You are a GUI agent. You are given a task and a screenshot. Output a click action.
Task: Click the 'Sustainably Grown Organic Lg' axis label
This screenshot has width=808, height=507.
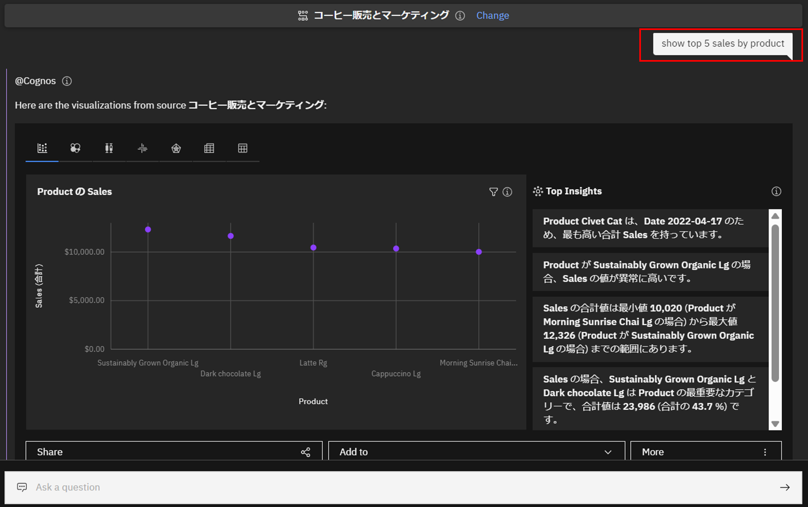(148, 363)
